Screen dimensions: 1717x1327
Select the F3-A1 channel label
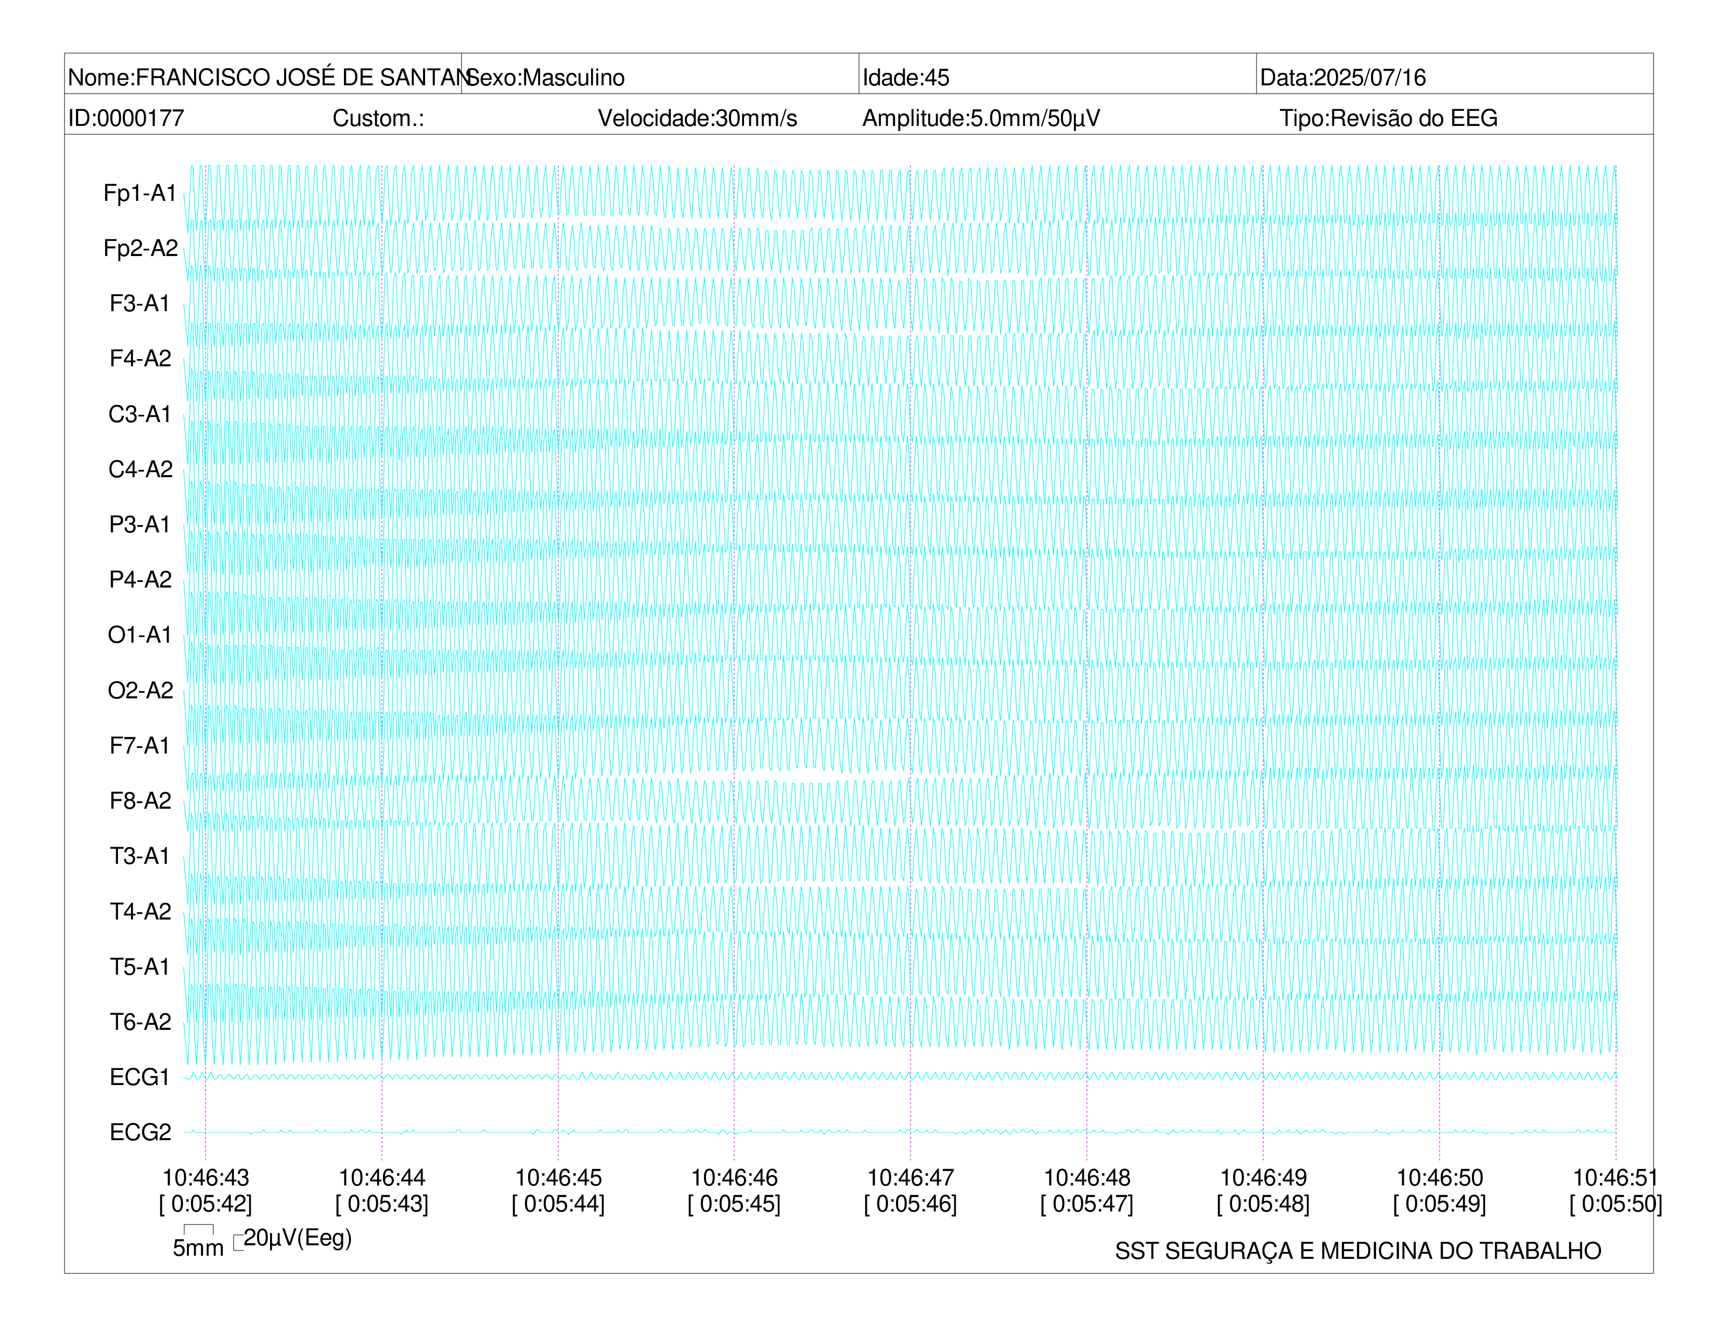coord(140,303)
